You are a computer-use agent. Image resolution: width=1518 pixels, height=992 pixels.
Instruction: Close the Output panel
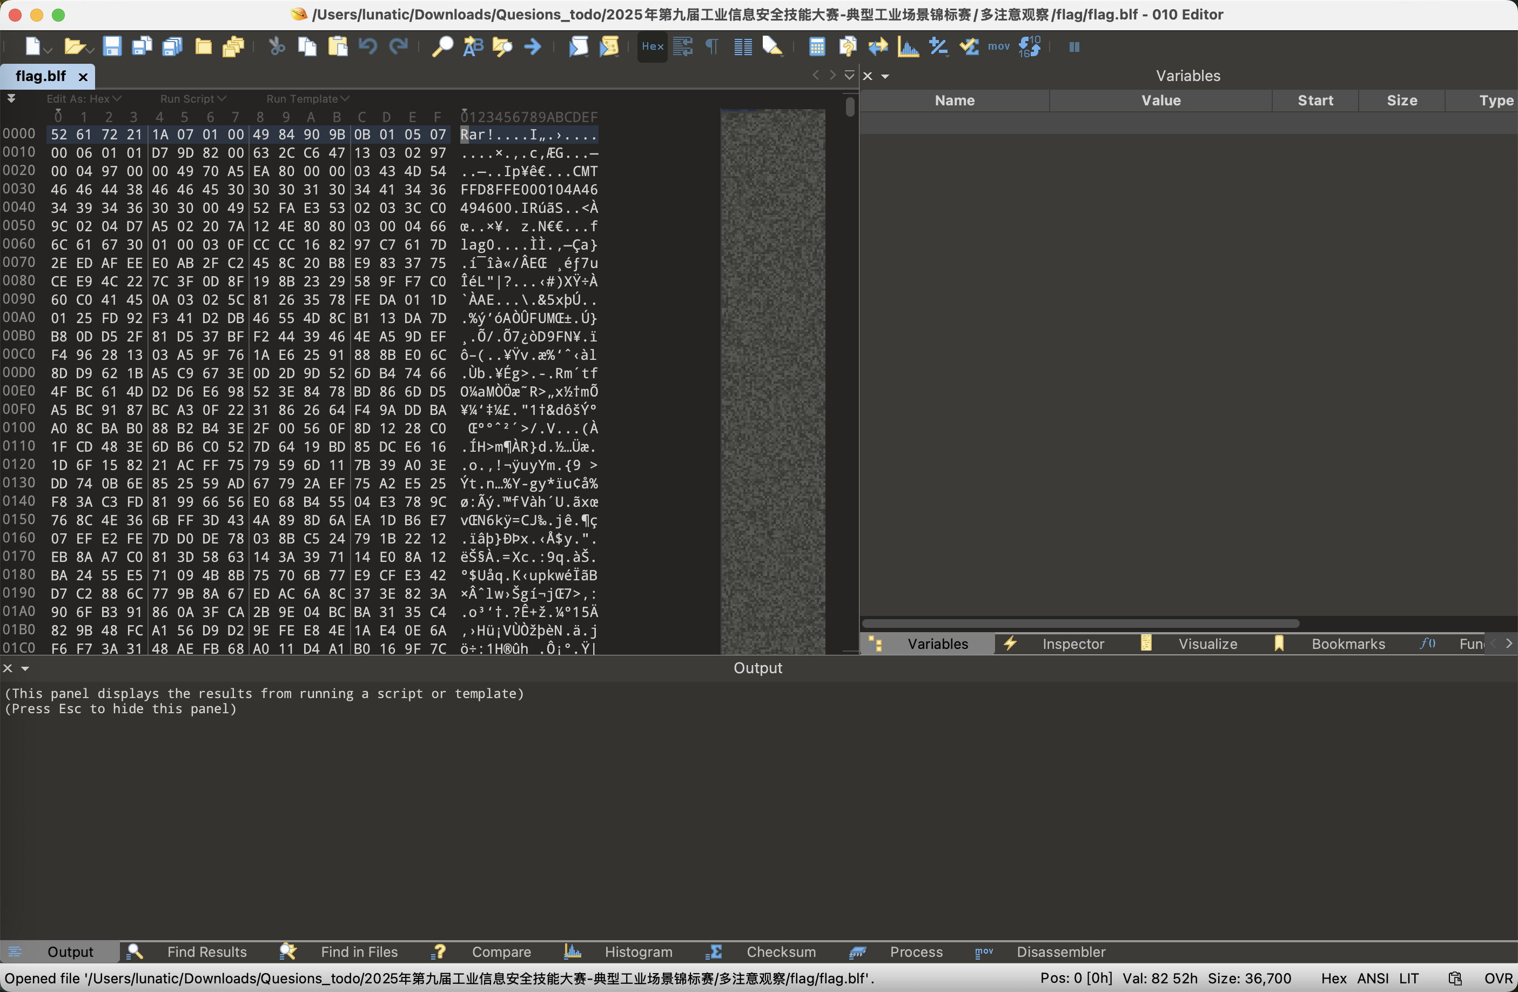(x=8, y=668)
